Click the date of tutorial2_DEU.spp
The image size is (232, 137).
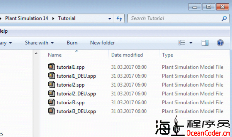129,94
